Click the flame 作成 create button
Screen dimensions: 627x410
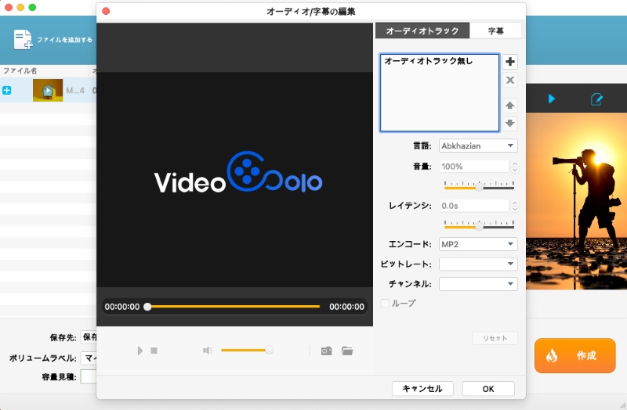click(575, 355)
